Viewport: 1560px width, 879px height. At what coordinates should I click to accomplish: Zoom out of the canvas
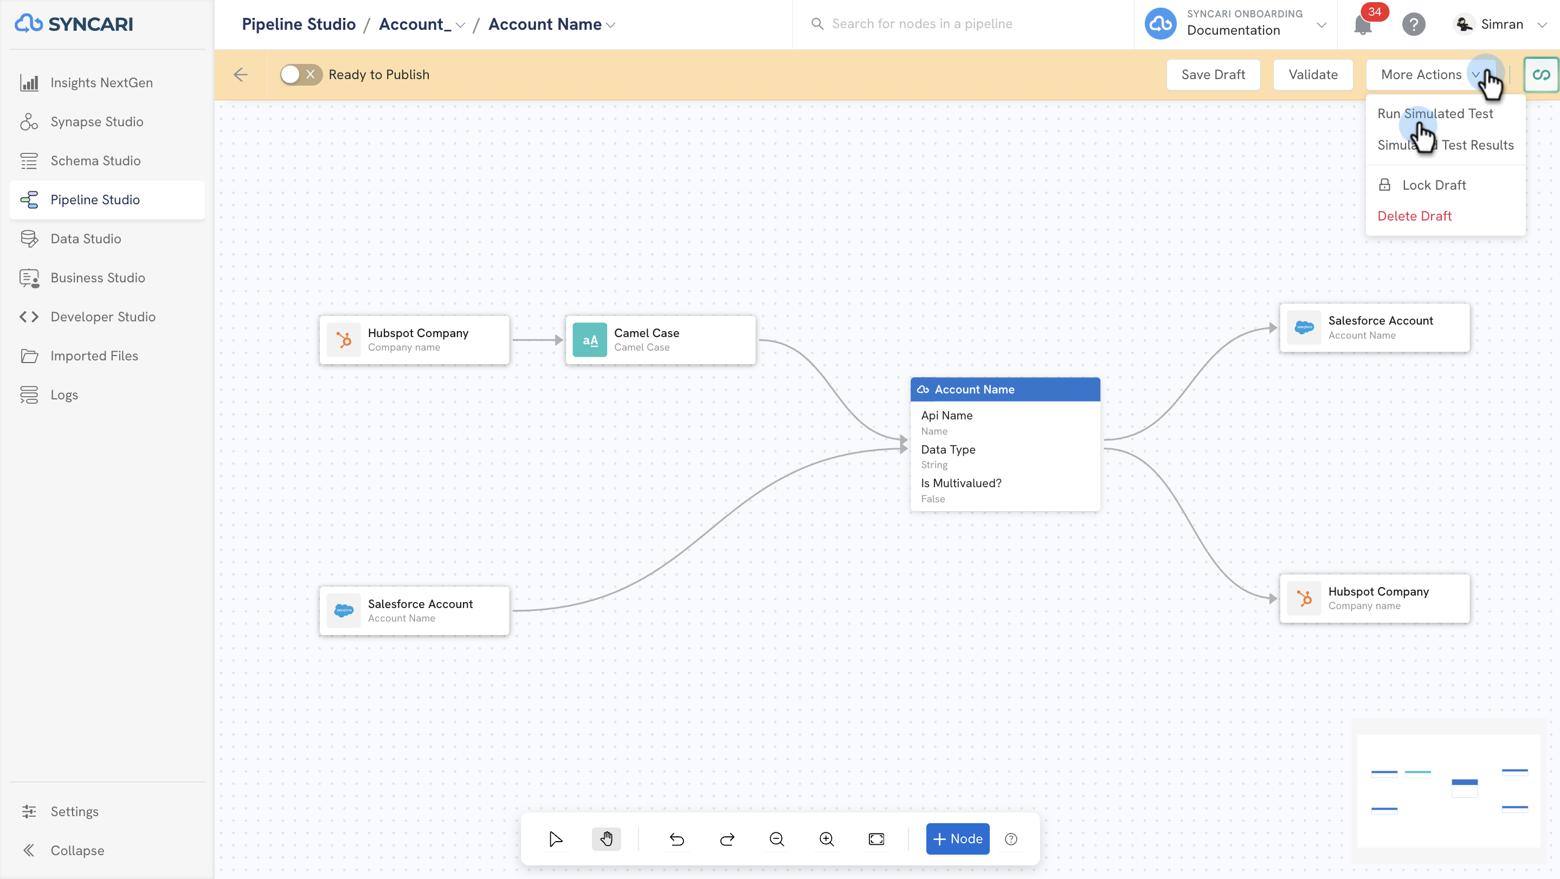pos(777,838)
